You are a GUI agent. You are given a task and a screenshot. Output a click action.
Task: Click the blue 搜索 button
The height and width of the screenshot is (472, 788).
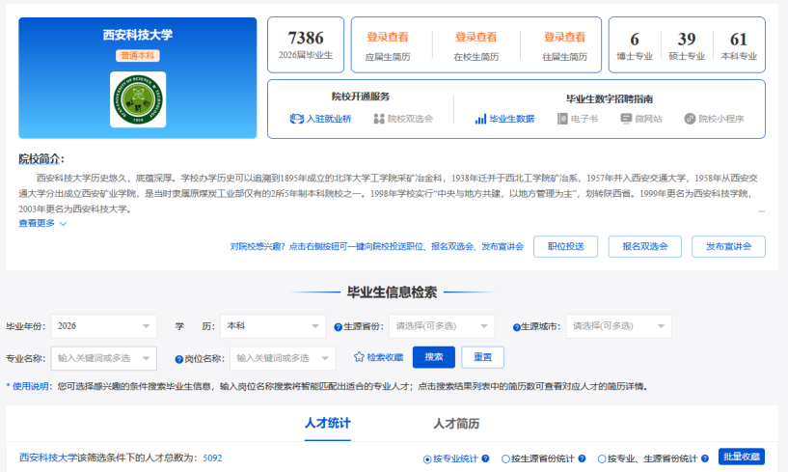434,357
